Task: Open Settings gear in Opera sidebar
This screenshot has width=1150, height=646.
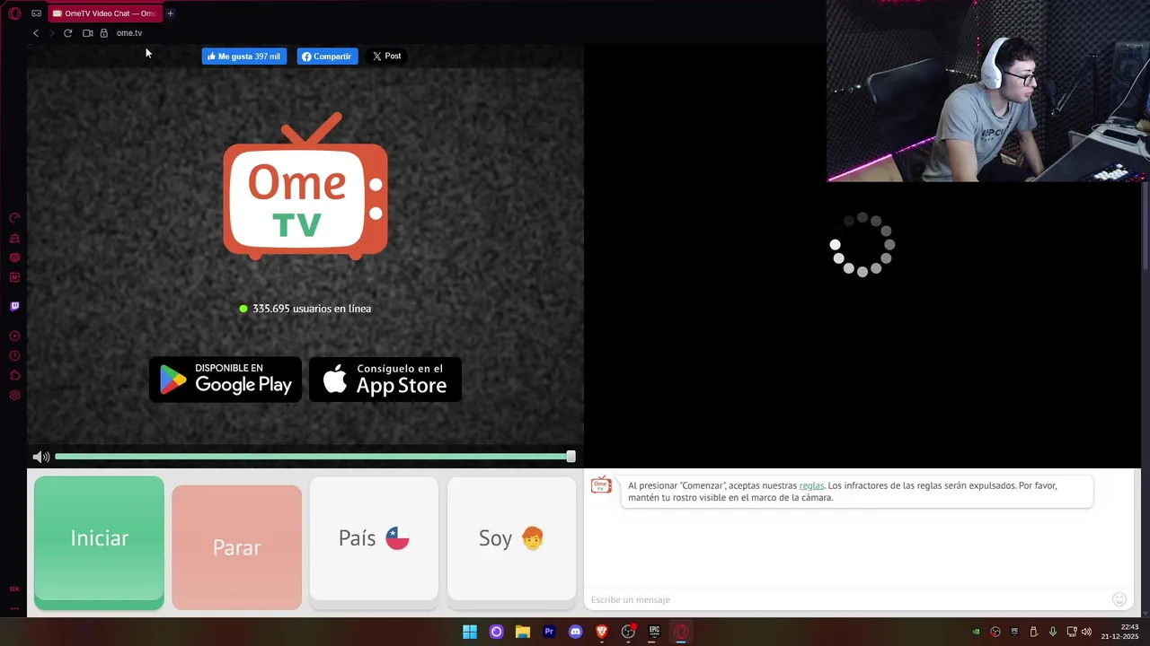Action: pos(14,395)
